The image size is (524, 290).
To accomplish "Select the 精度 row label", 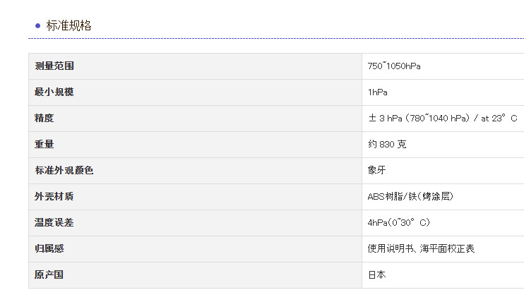I will [44, 119].
